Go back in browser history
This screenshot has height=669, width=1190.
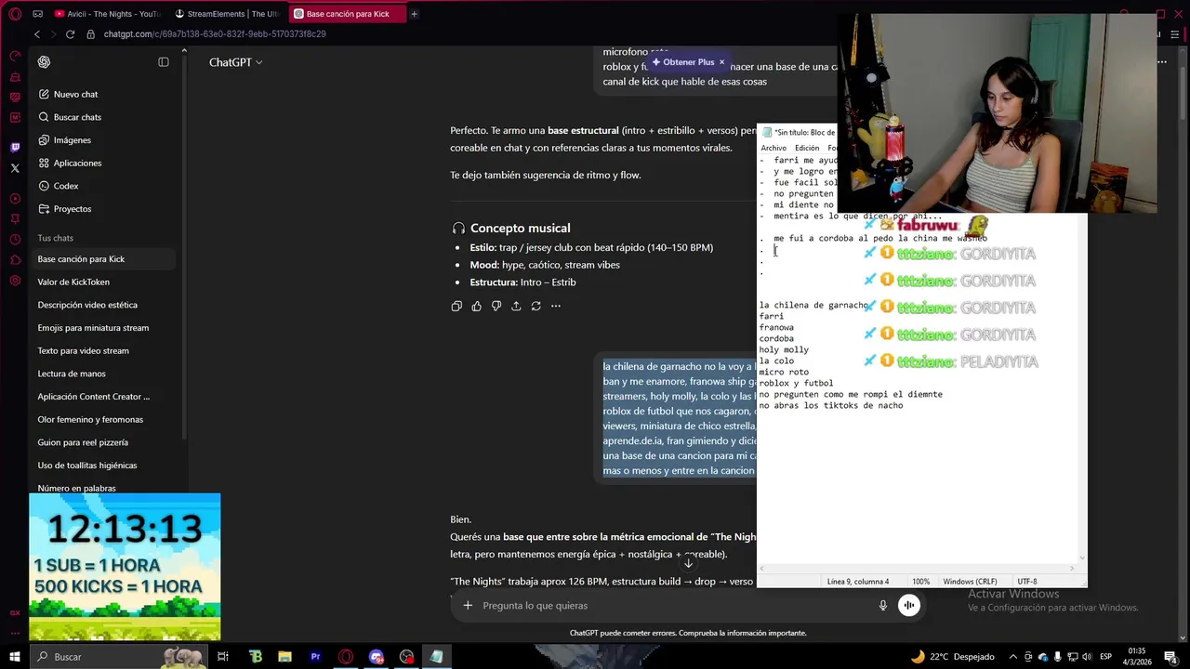pyautogui.click(x=37, y=34)
